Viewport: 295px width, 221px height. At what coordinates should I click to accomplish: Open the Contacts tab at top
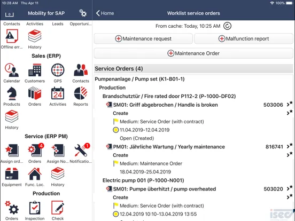12,24
